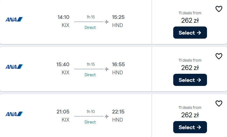Click the 14:10 departure time
This screenshot has width=227, height=137.
(x=64, y=17)
